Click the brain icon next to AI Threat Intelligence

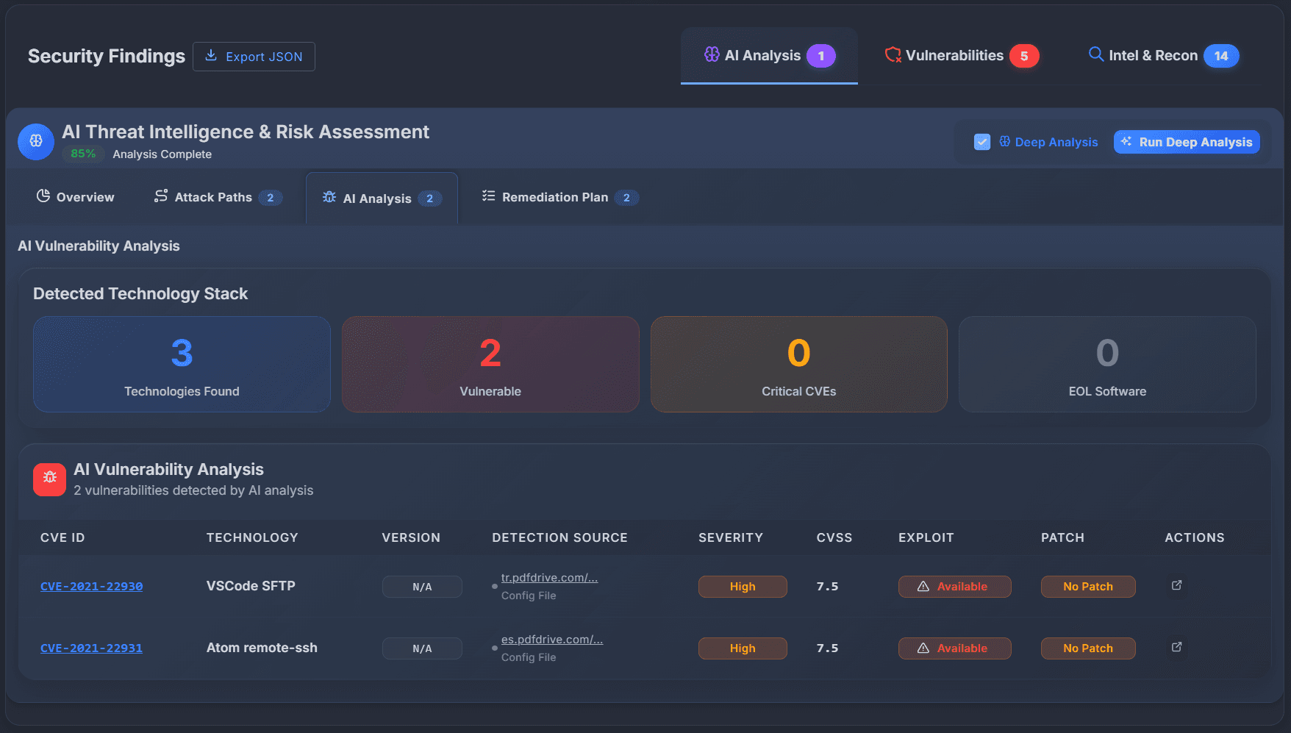pyautogui.click(x=35, y=141)
